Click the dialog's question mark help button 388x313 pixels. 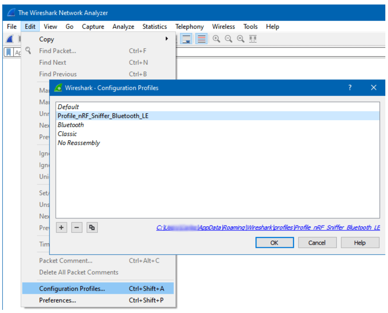[350, 88]
